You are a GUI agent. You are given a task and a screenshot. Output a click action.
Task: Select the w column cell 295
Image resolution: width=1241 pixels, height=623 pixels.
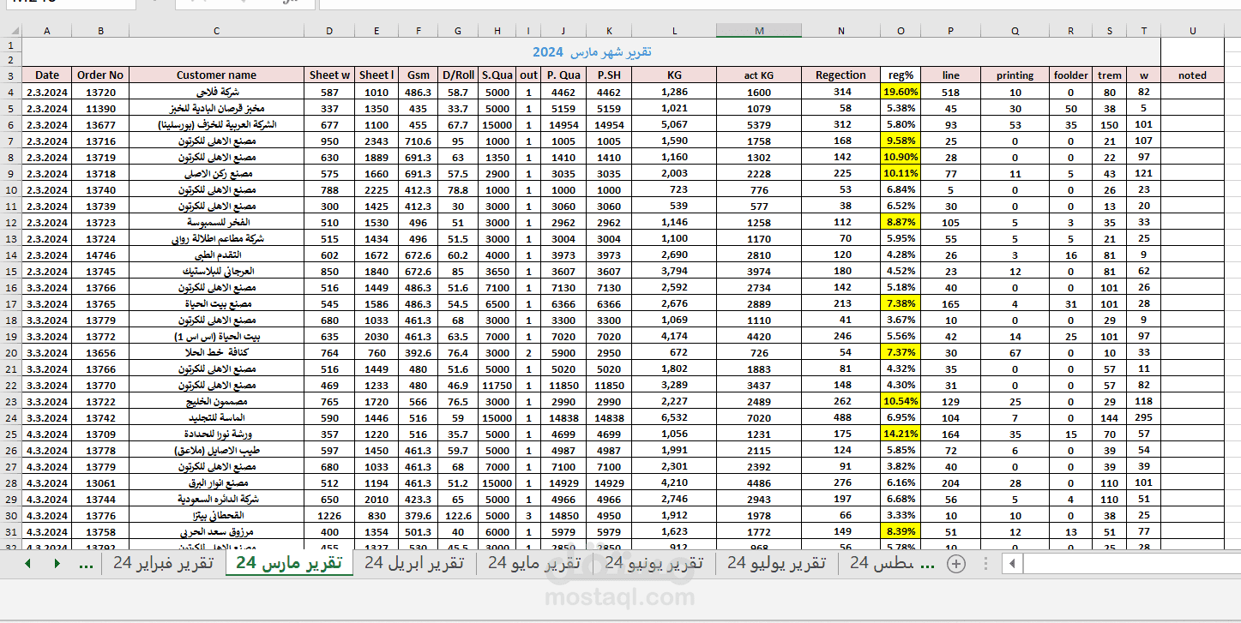1143,417
